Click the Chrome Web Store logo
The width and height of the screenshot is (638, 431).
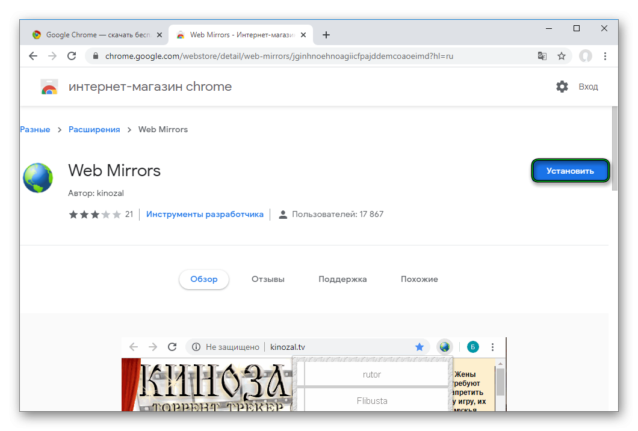49,87
